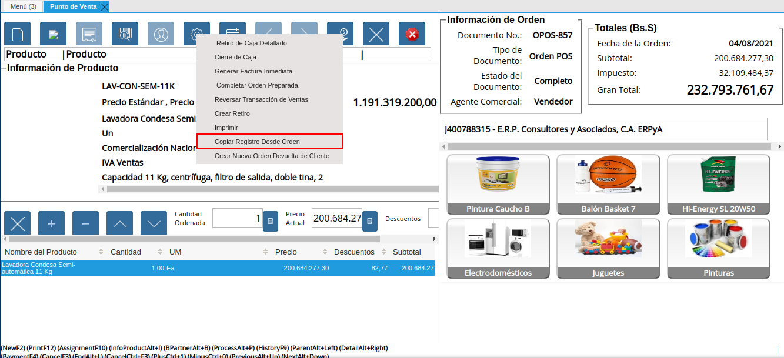Screen dimensions: 784x358
Task: Open the business partner icon
Action: coord(161,34)
